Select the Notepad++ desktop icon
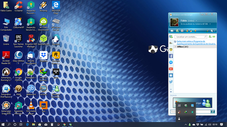 (x=31, y=74)
